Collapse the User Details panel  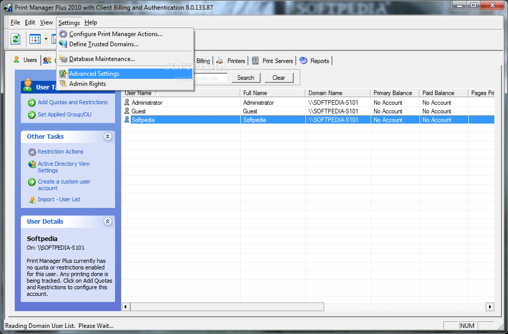click(108, 222)
